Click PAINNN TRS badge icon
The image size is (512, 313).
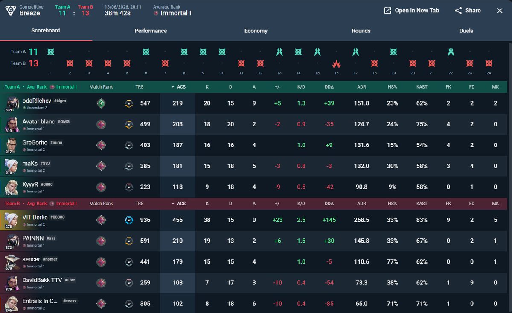[x=128, y=241]
